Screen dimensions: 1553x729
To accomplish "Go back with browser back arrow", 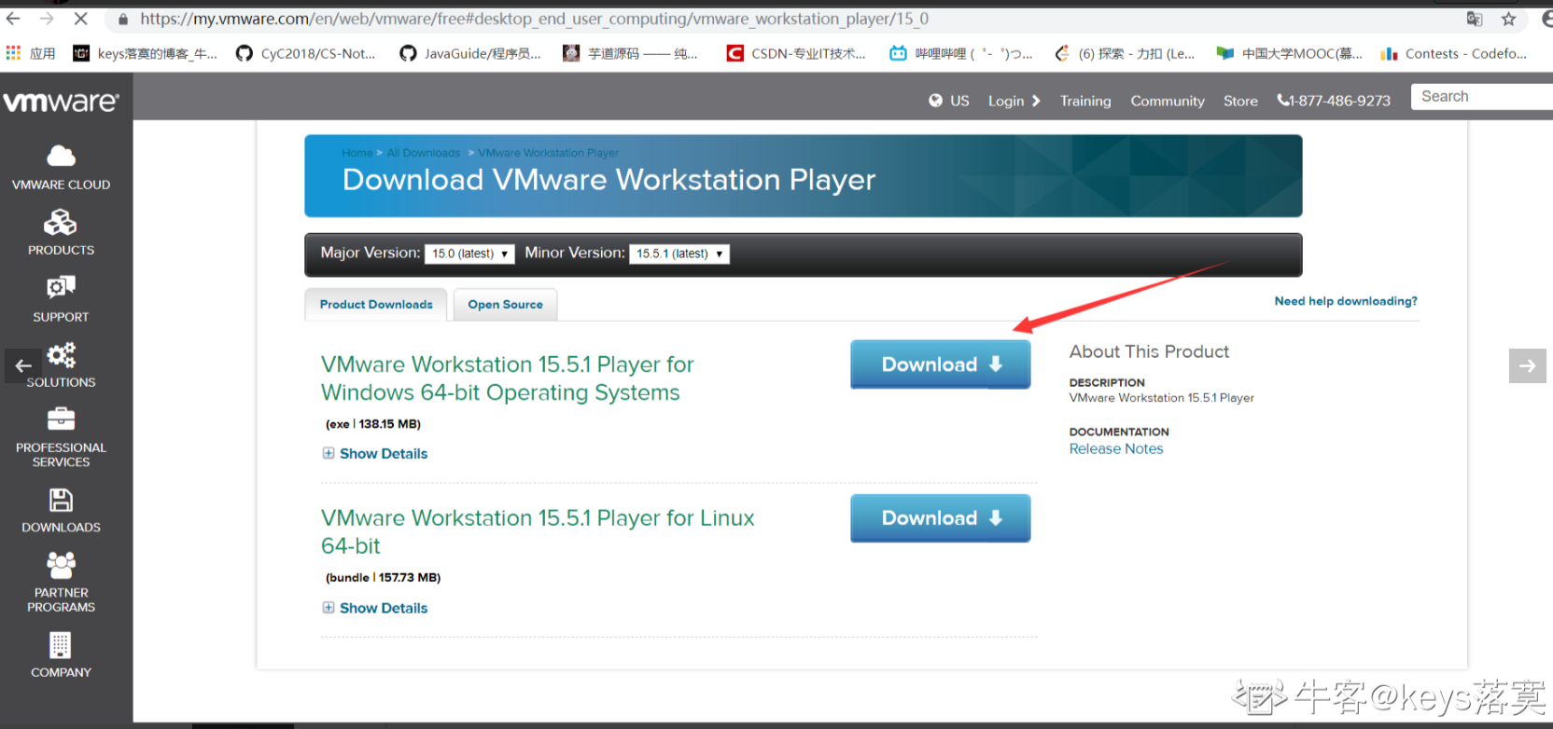I will click(x=13, y=19).
